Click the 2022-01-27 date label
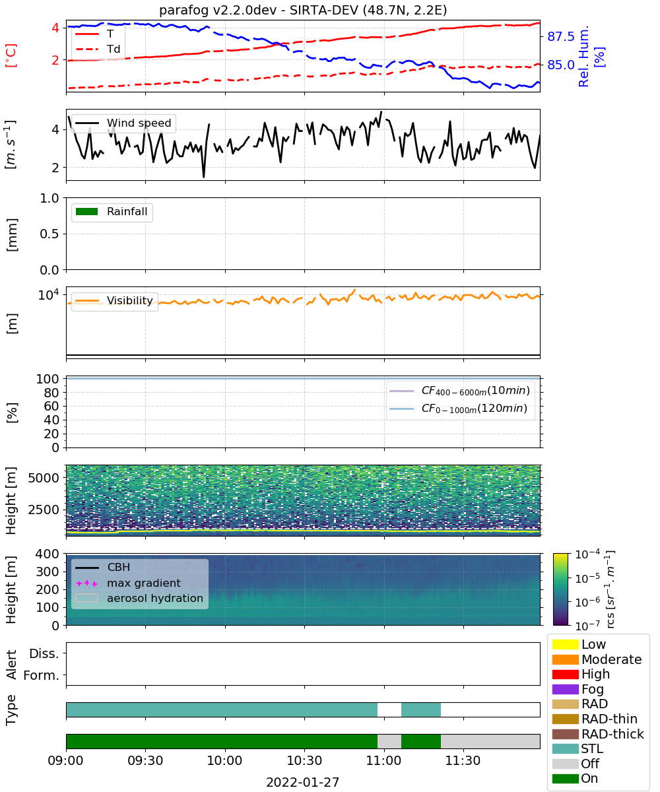This screenshot has width=660, height=792. click(x=303, y=782)
